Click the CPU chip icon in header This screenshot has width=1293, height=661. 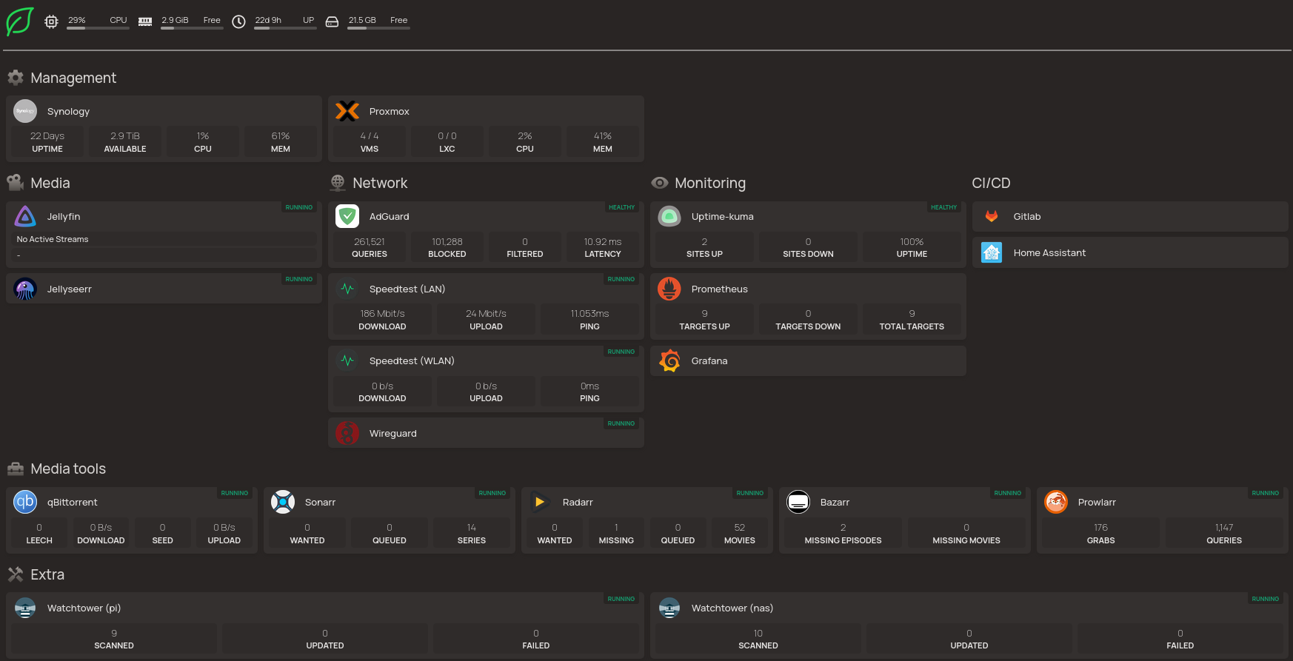(x=51, y=22)
